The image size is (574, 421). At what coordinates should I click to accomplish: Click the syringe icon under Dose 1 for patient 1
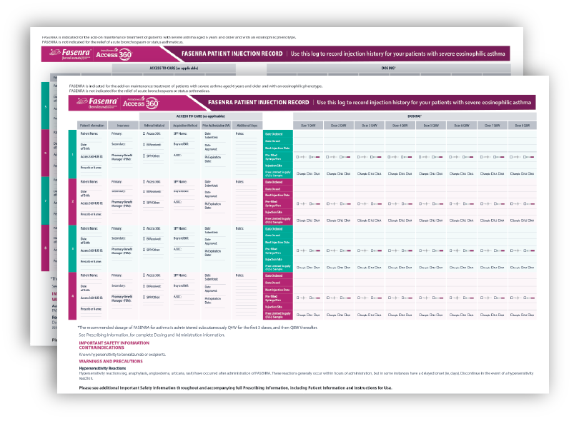pos(302,157)
